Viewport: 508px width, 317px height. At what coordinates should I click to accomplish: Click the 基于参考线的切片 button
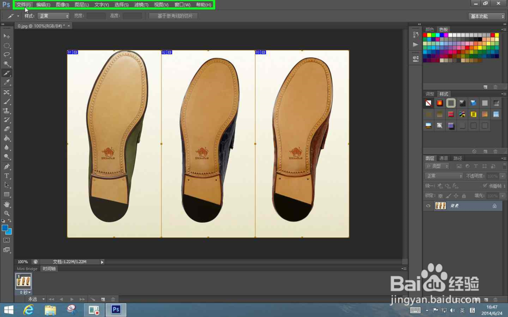173,16
